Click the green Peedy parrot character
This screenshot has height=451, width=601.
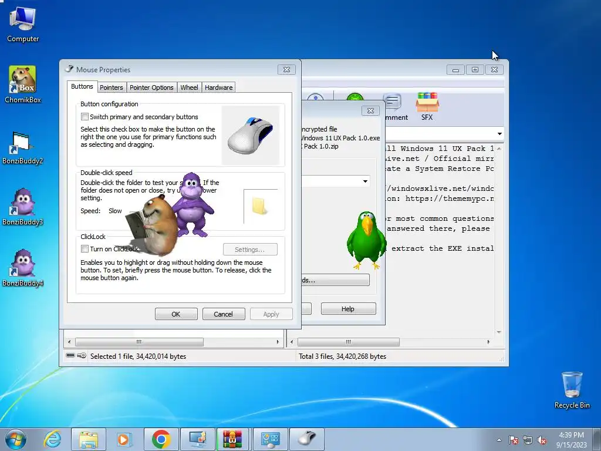click(366, 240)
